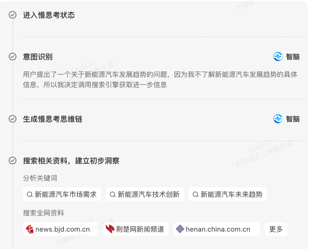Open the 荆楚网新闻频道 source link
The image size is (310, 249).
[x=136, y=229]
